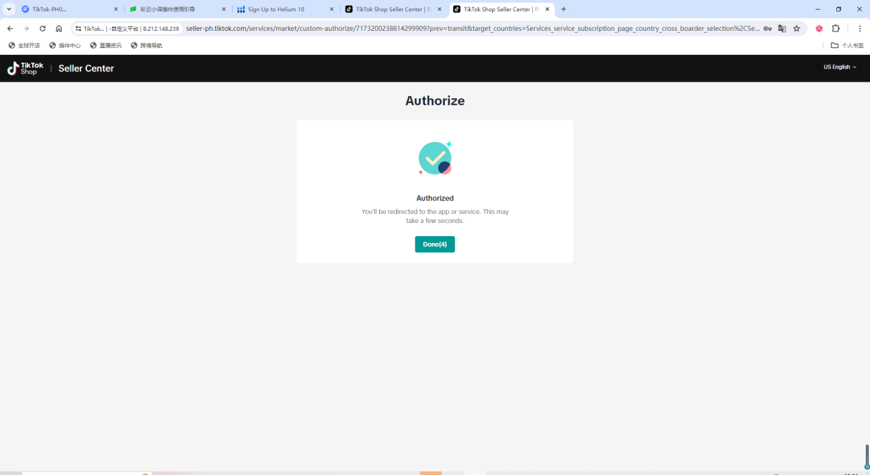
Task: Close the active TikTok Shop Seller Center tab
Action: [547, 10]
